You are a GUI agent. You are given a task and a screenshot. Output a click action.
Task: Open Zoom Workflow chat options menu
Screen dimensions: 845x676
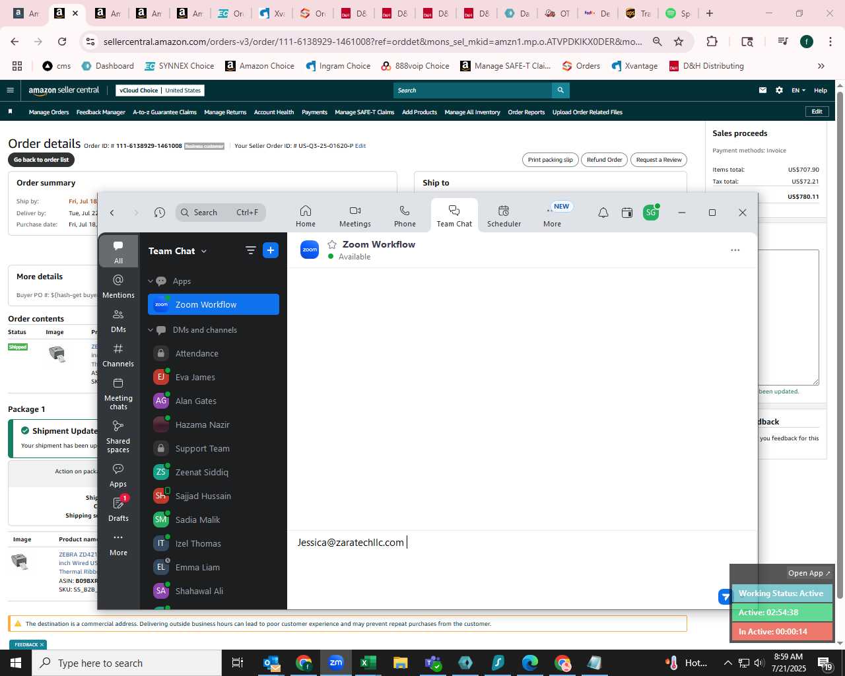click(735, 250)
